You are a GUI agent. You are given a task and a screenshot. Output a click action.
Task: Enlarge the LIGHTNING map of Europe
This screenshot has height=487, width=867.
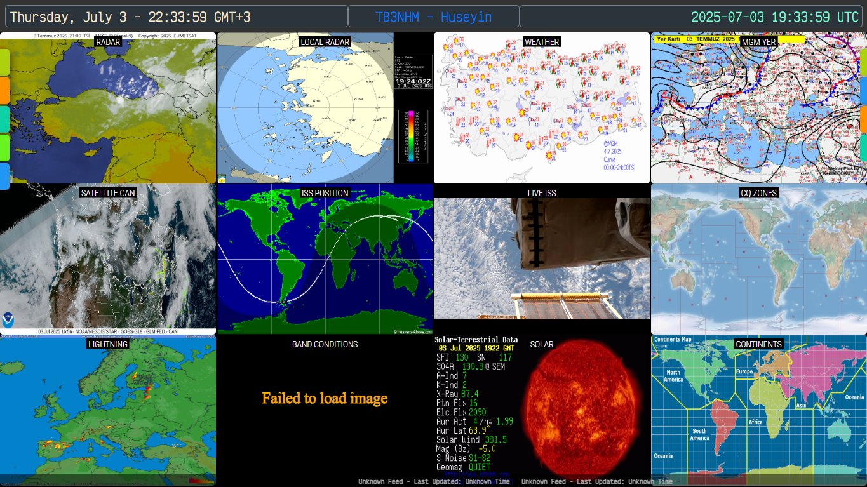click(x=108, y=410)
